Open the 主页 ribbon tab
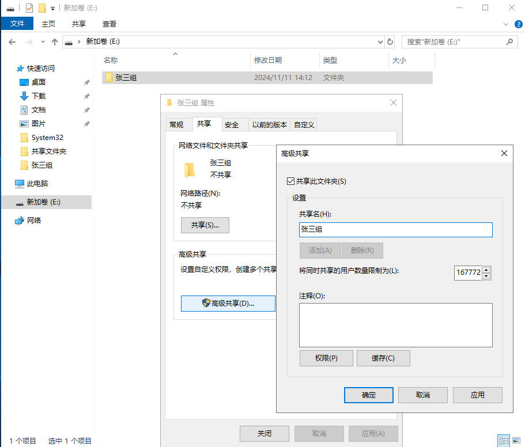525x447 pixels. (x=48, y=24)
